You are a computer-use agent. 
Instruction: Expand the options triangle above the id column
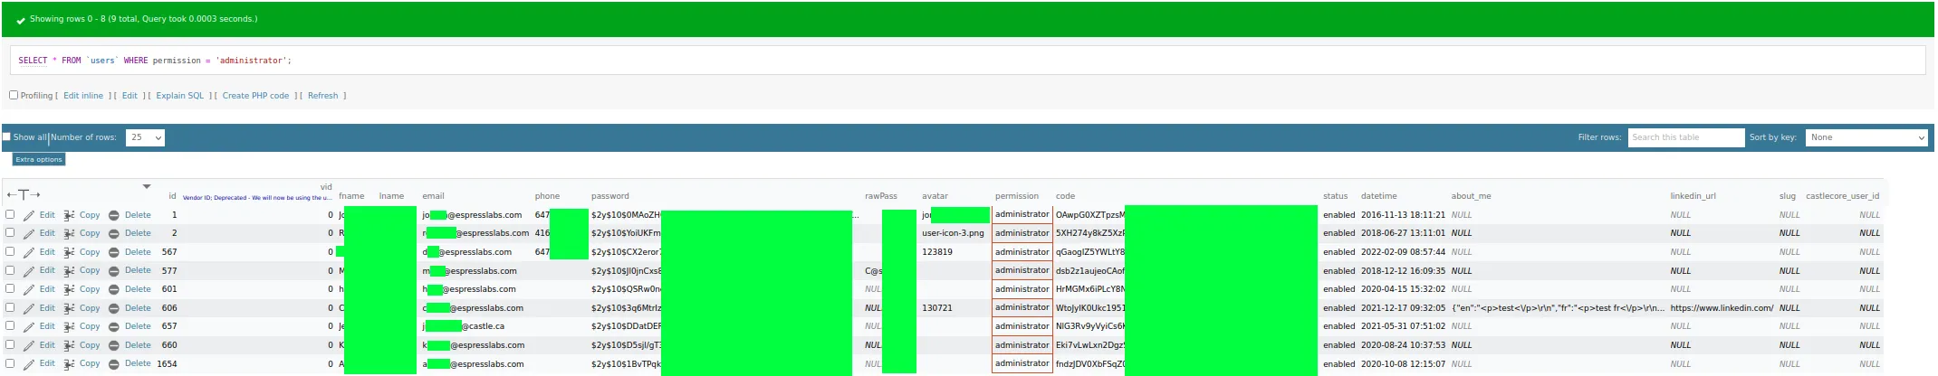coord(147,187)
